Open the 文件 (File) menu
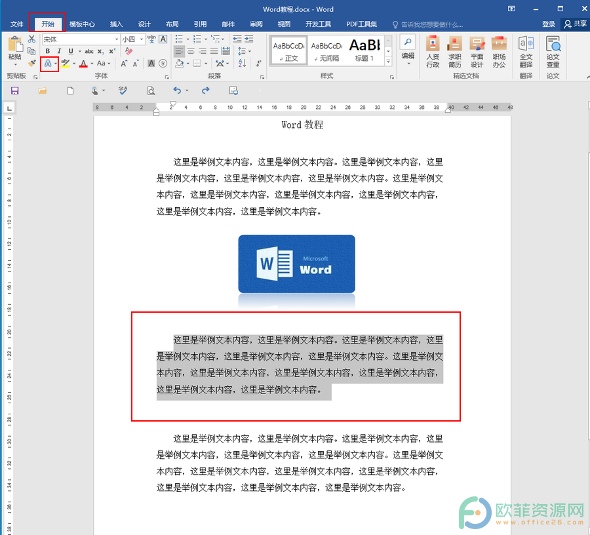The image size is (590, 535). pos(16,24)
